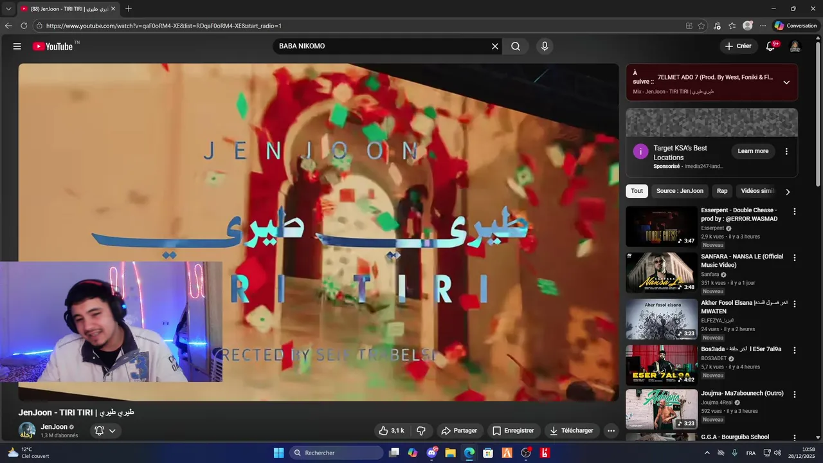823x463 pixels.
Task: Open Copilot Conversation button
Action: pos(795,26)
